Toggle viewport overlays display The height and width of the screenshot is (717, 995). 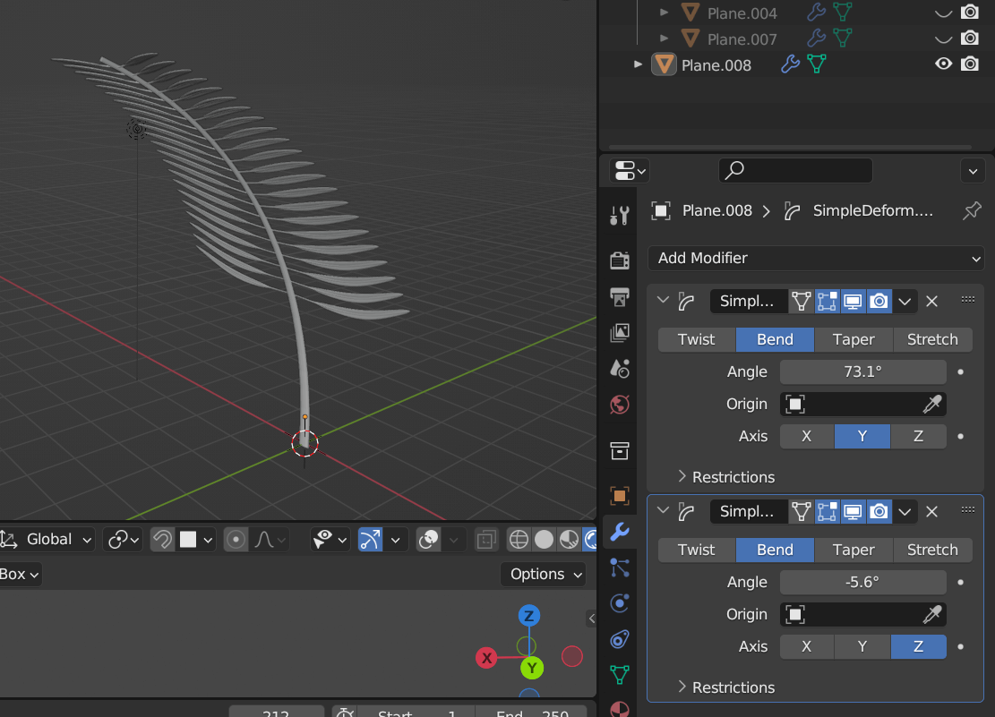pos(429,540)
